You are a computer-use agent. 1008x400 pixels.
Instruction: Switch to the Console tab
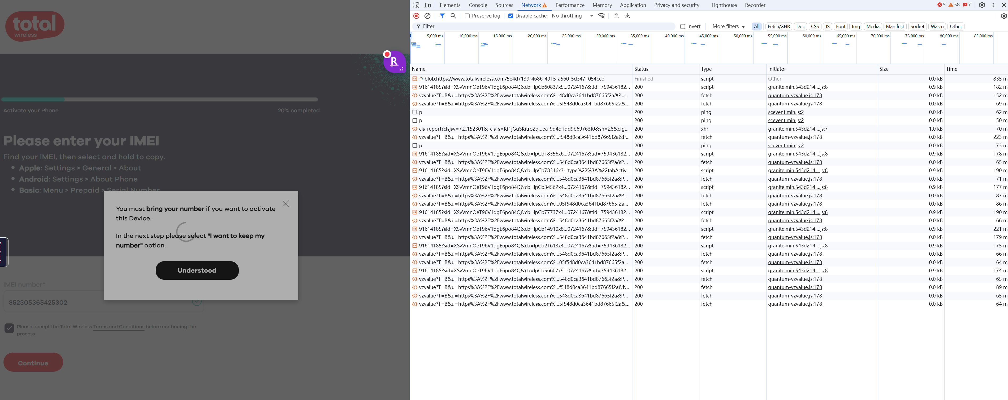(x=478, y=5)
